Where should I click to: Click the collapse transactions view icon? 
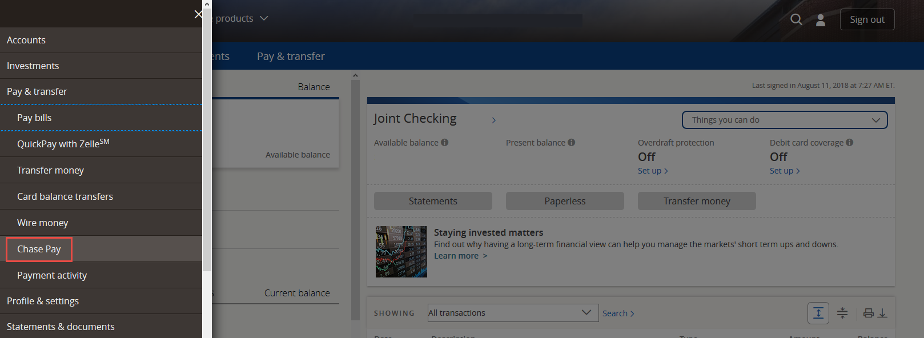tap(842, 313)
